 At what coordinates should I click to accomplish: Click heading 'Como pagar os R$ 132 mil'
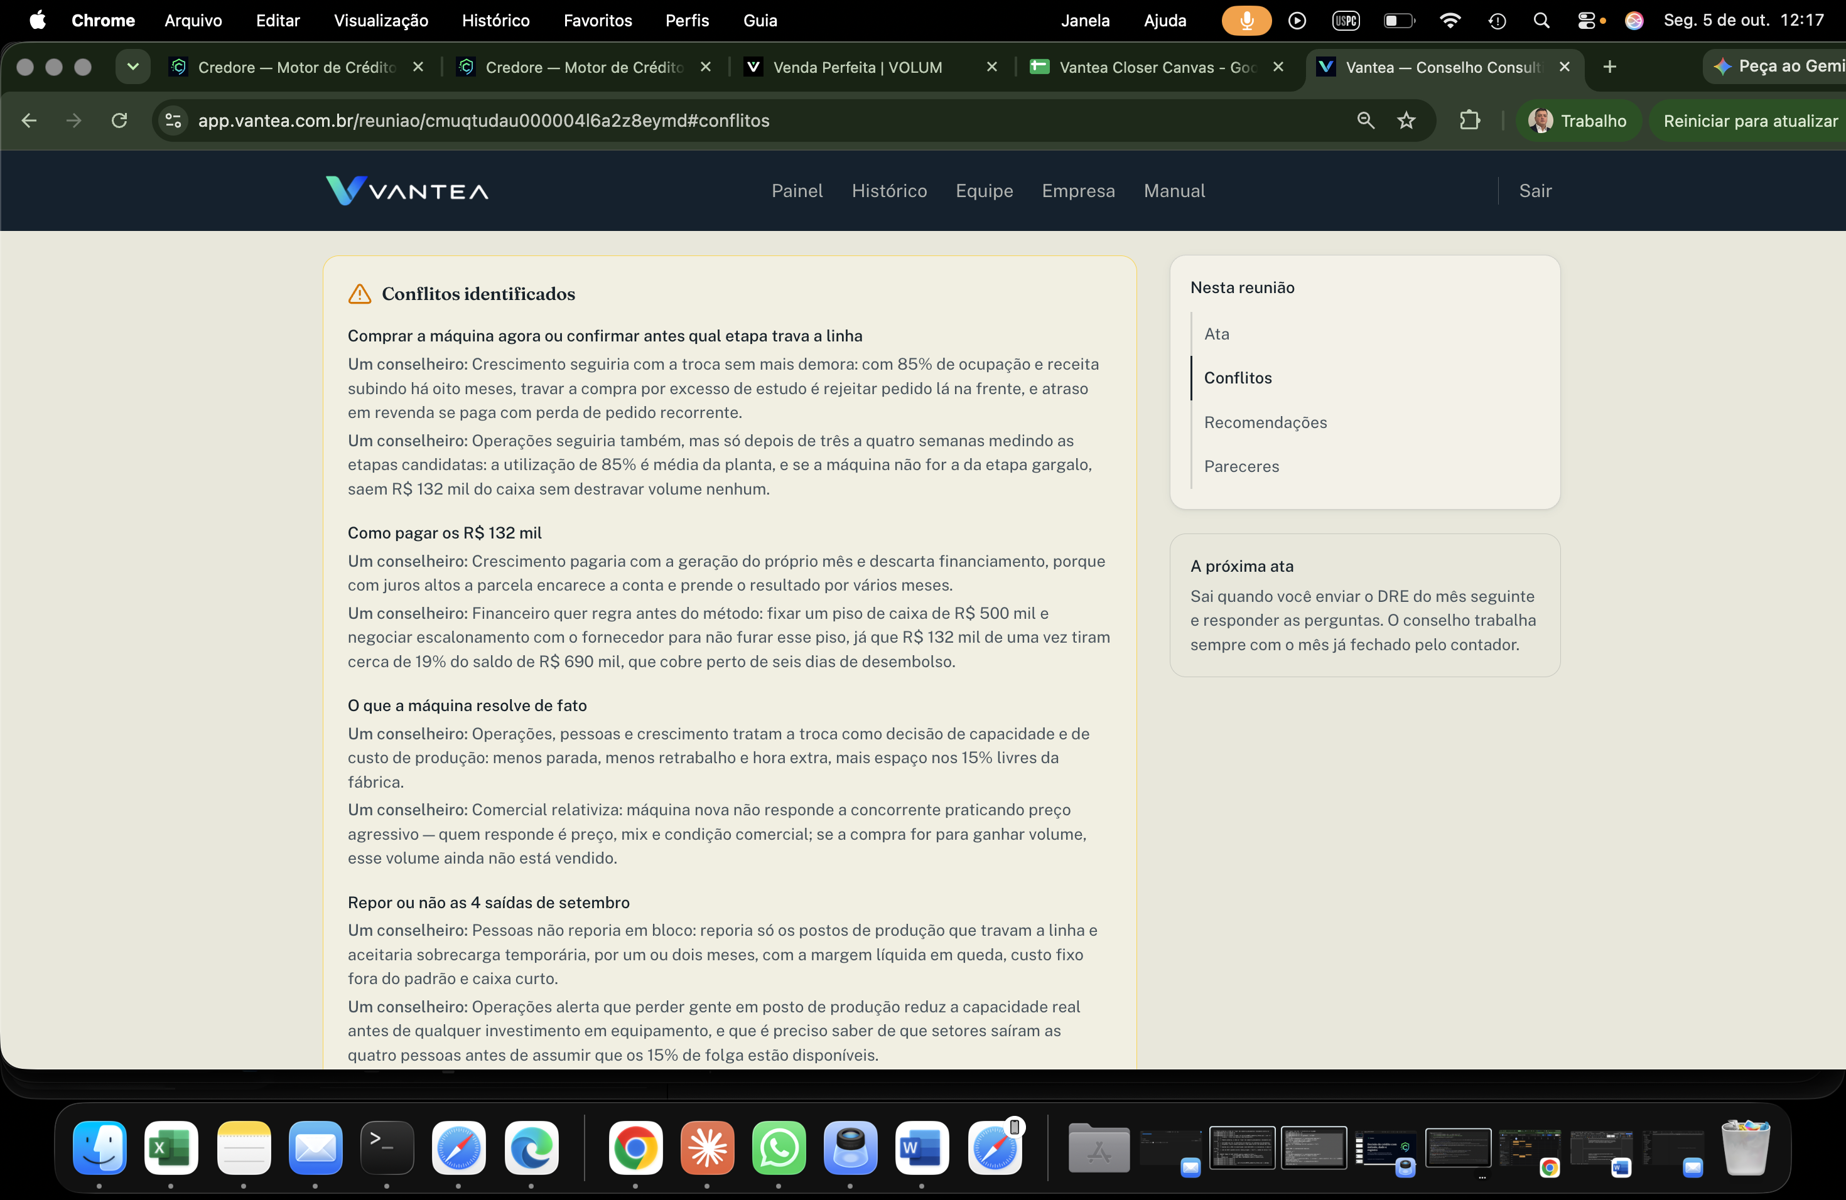click(x=445, y=533)
